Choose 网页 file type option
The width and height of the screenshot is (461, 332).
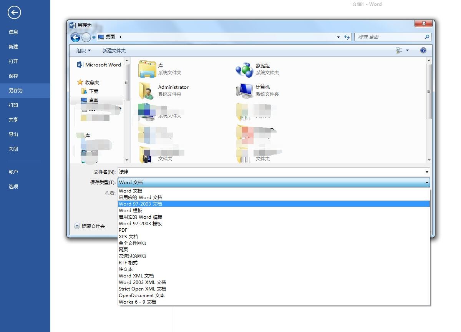[x=274, y=249]
